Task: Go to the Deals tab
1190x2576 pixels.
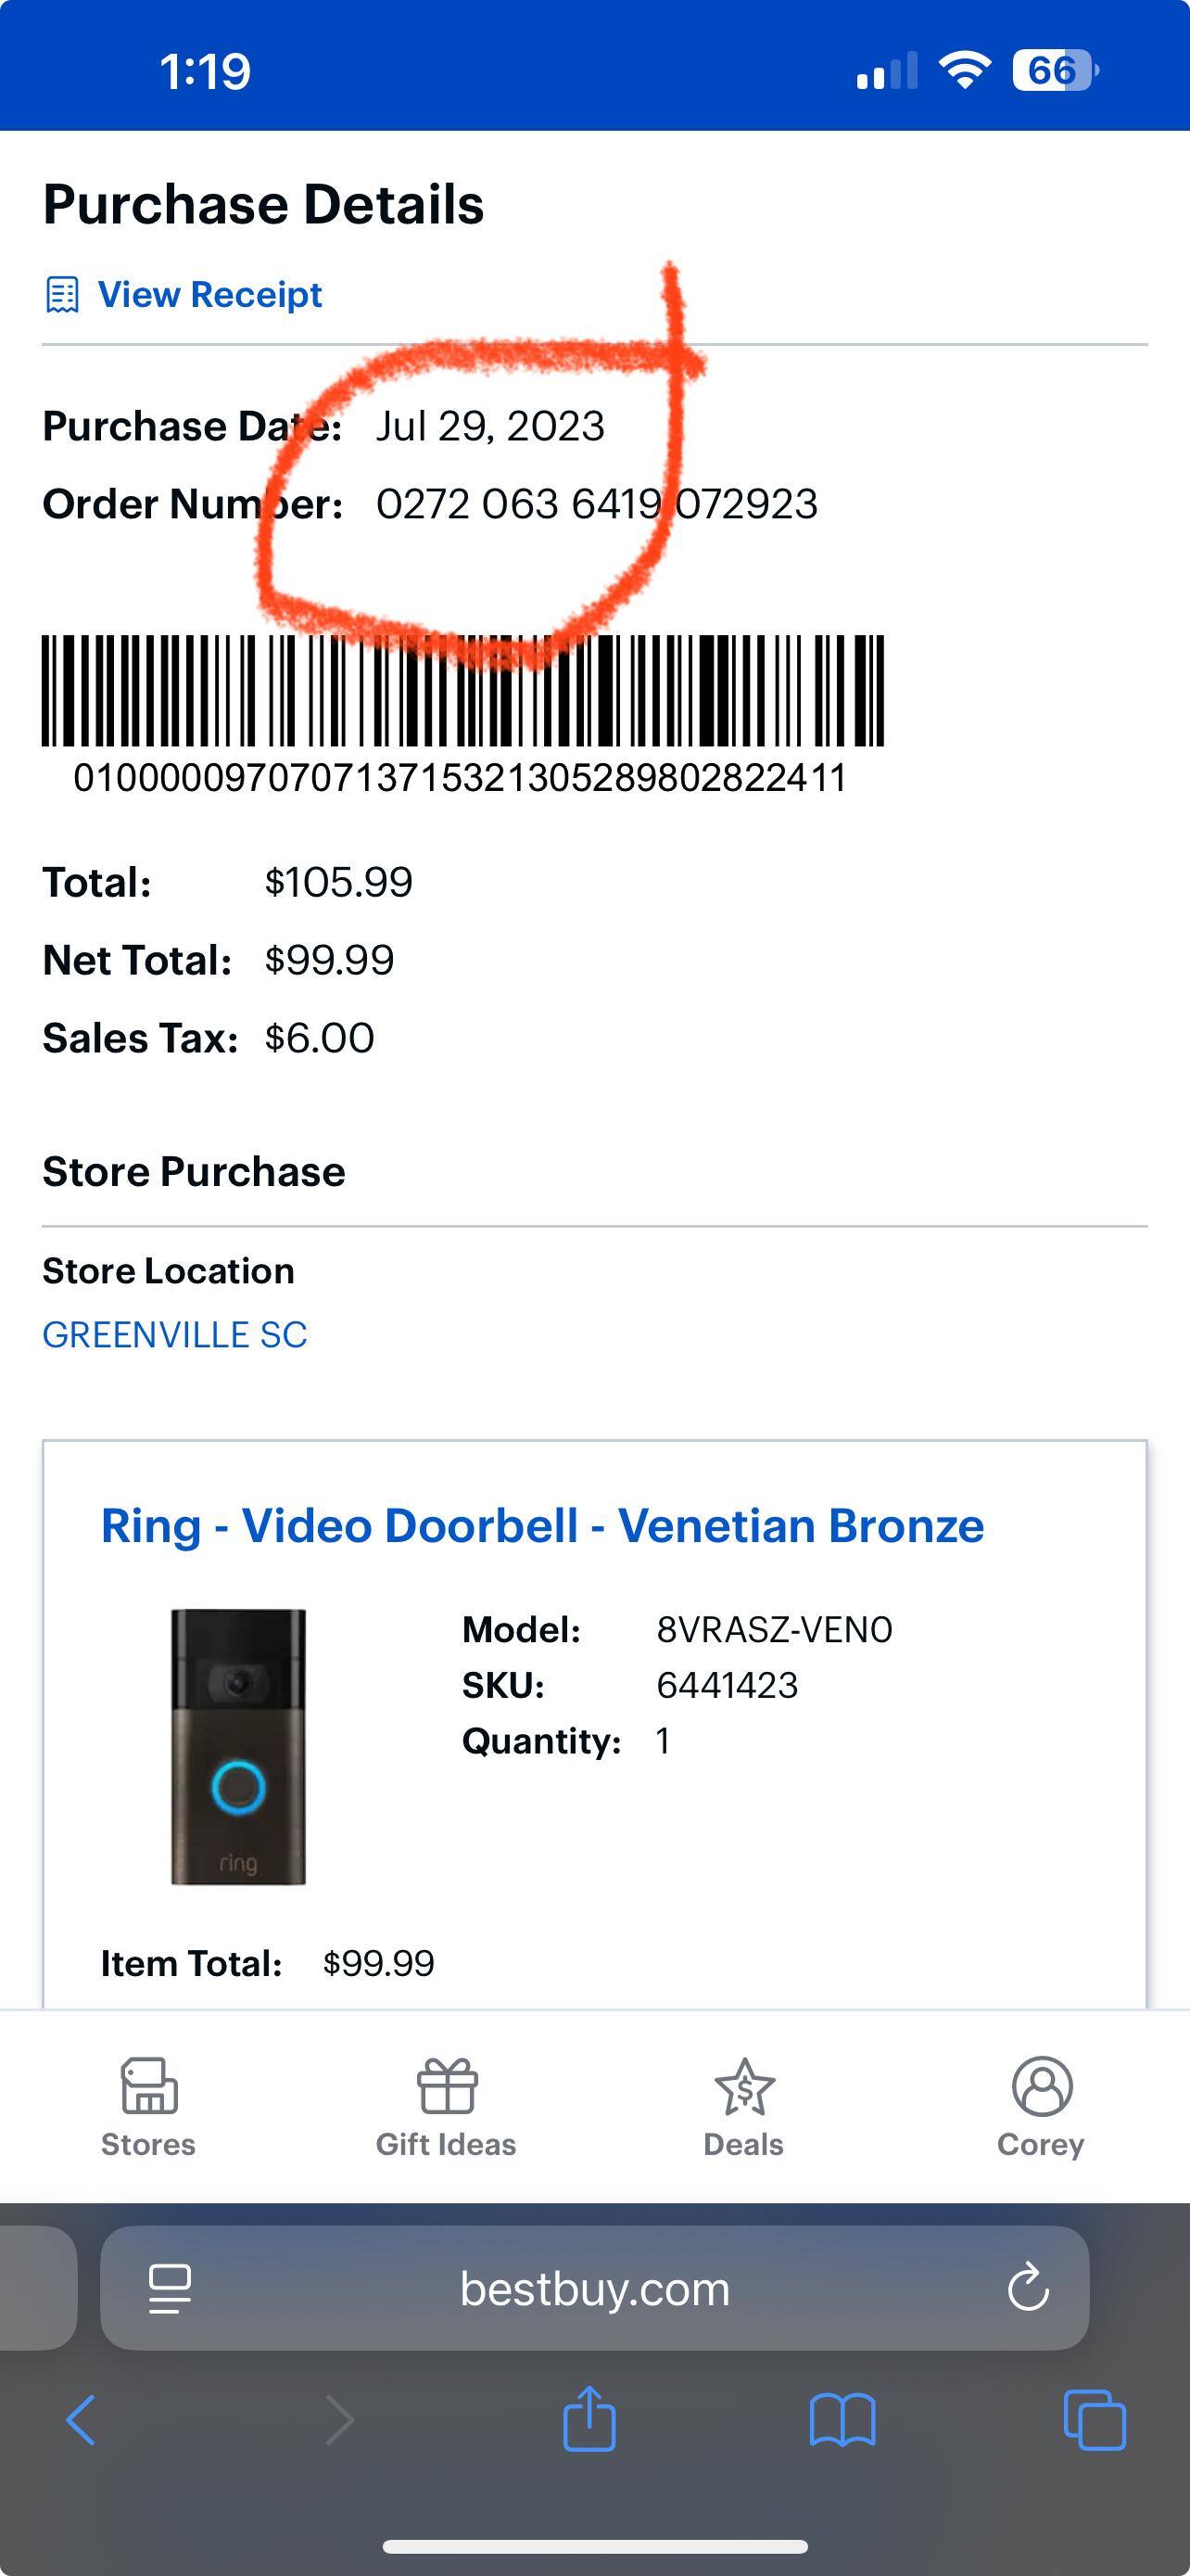Action: (x=743, y=2106)
